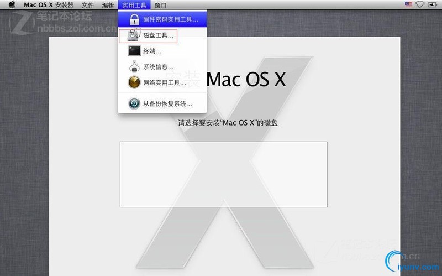Open the US flag input source menu
Screen dimensions: 442x276
(408, 4)
